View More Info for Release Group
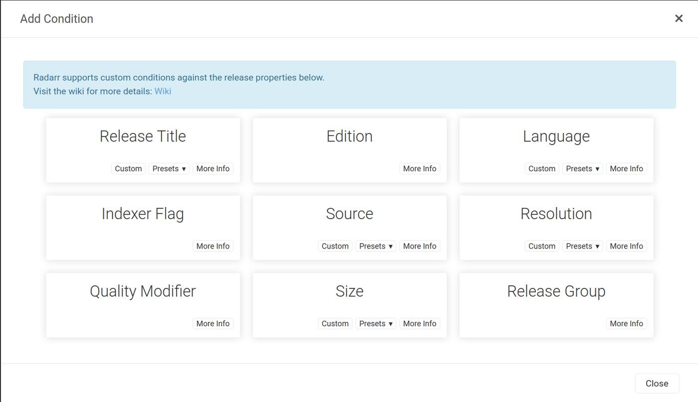The width and height of the screenshot is (698, 402). click(x=626, y=324)
